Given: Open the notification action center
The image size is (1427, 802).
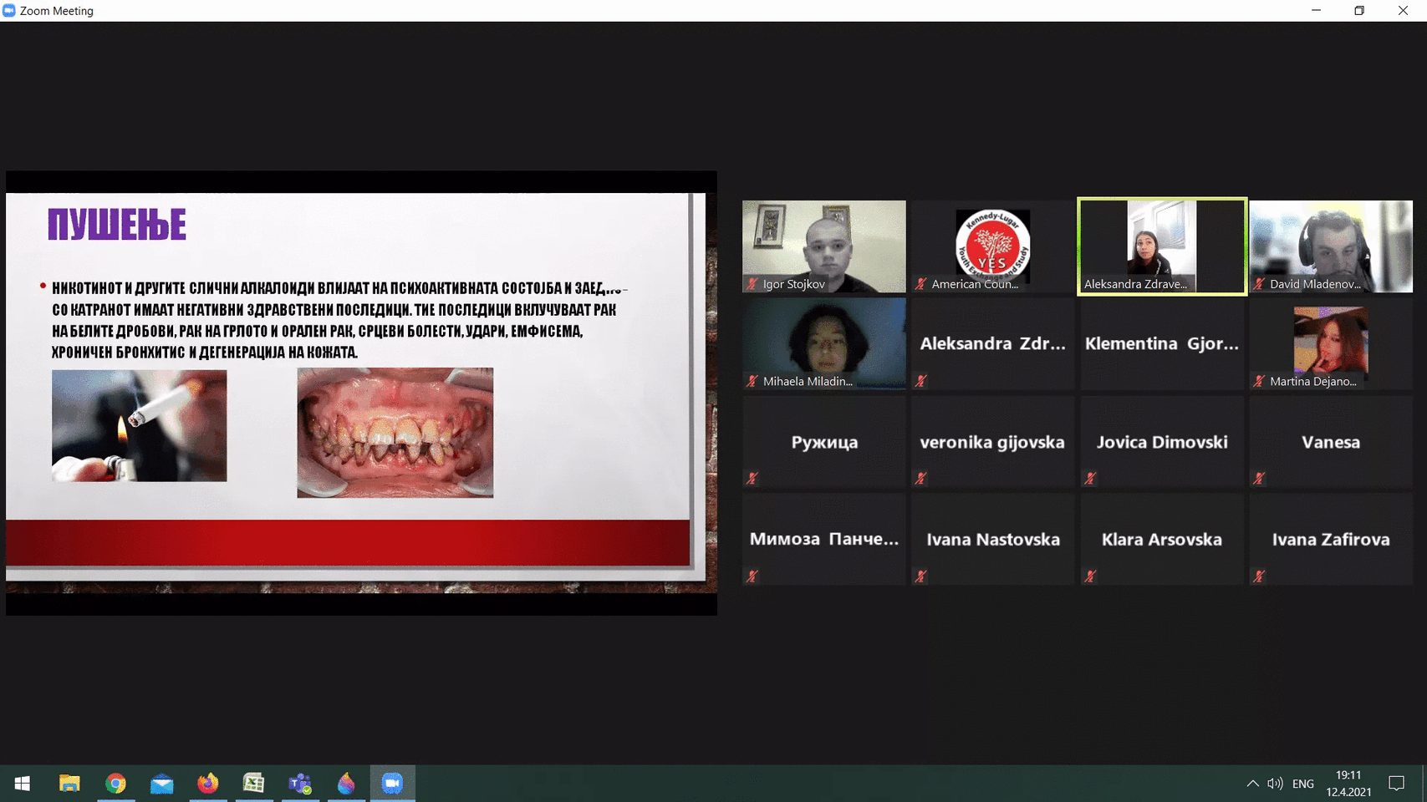Looking at the screenshot, I should (x=1396, y=784).
